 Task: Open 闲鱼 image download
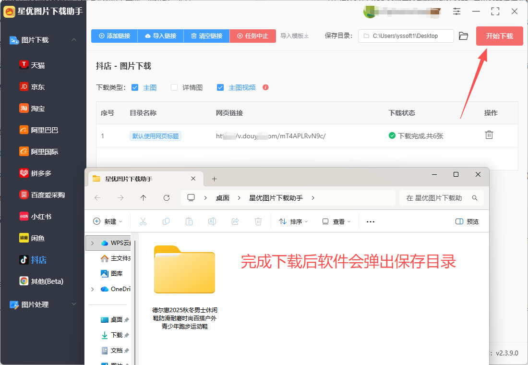pos(32,238)
